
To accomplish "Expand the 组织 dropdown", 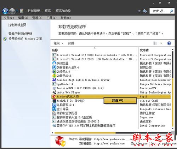I will (58, 43).
